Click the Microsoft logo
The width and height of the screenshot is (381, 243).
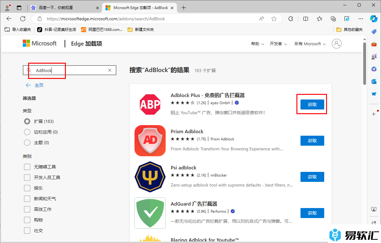(x=40, y=43)
